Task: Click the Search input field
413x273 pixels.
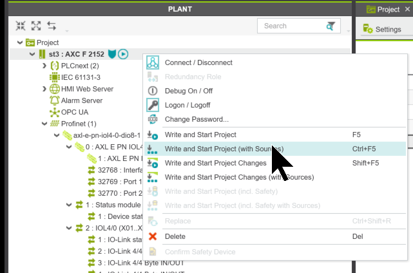Action: point(290,26)
